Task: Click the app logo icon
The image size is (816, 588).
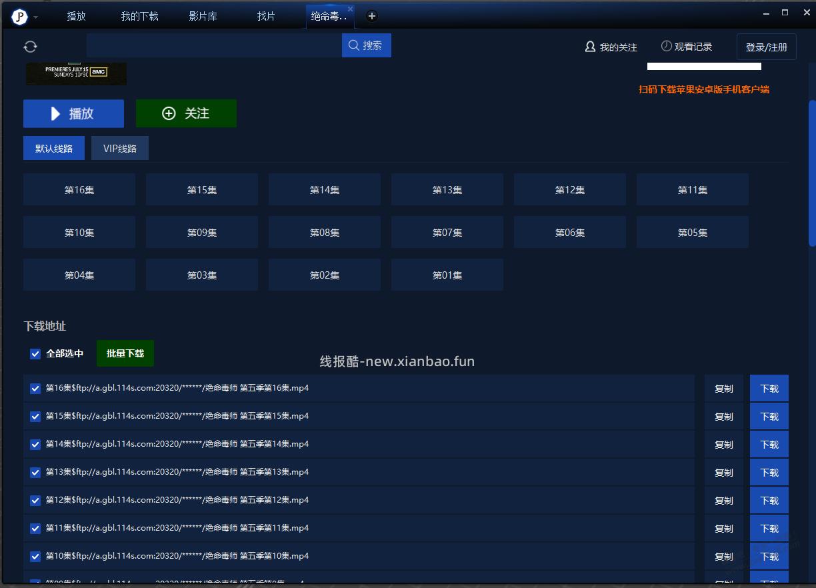Action: click(x=20, y=17)
